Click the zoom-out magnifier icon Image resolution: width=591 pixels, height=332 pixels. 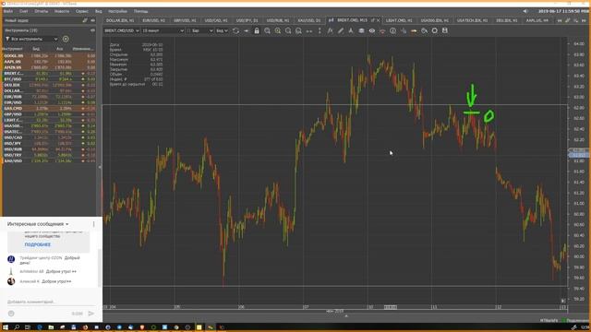267,30
